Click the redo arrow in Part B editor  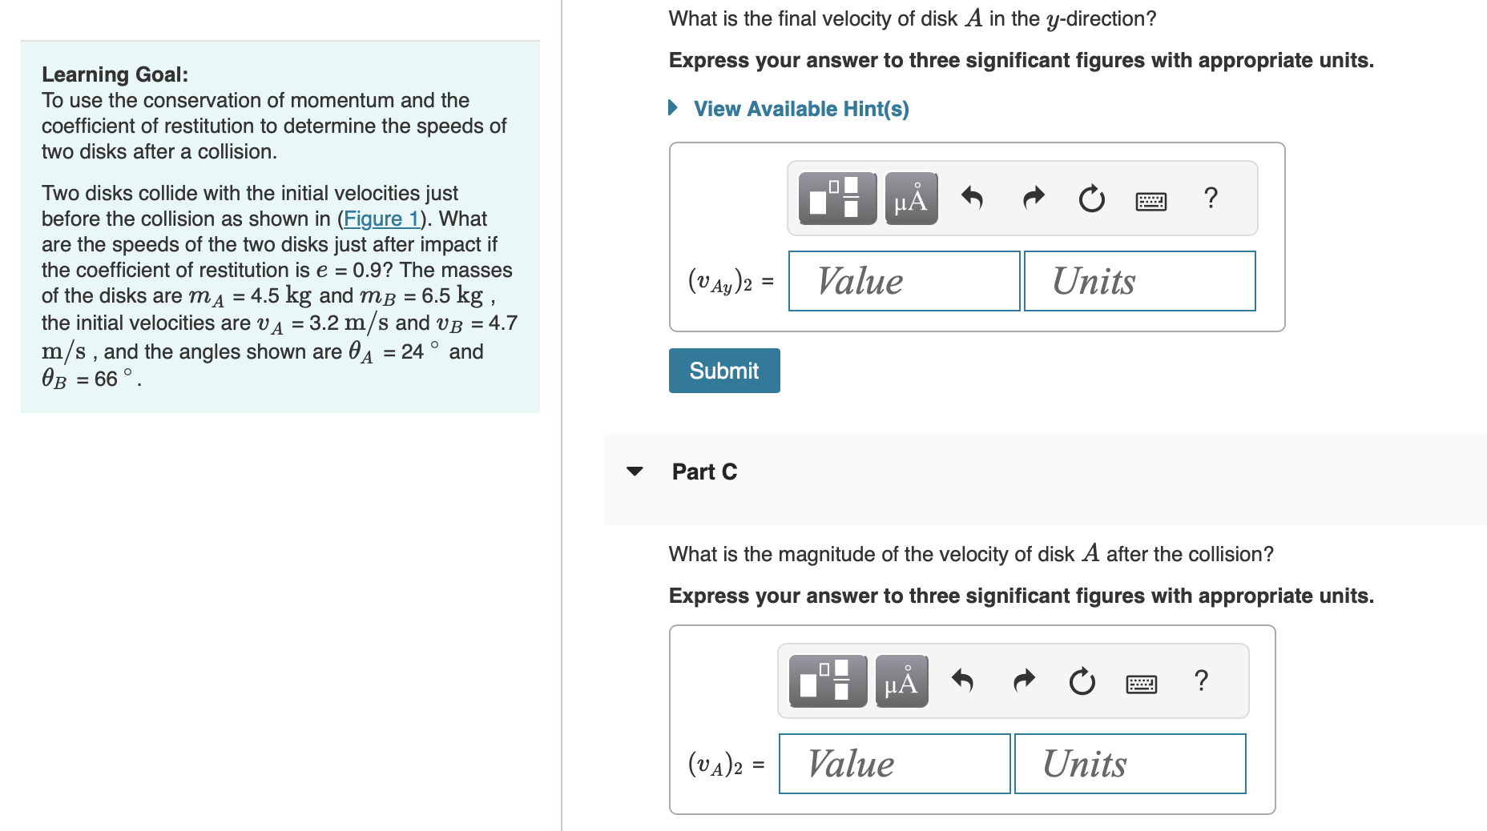(1033, 199)
